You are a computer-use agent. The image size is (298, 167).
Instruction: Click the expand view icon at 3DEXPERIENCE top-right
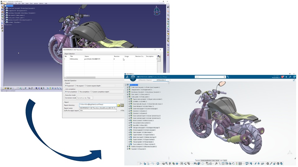click(x=294, y=80)
